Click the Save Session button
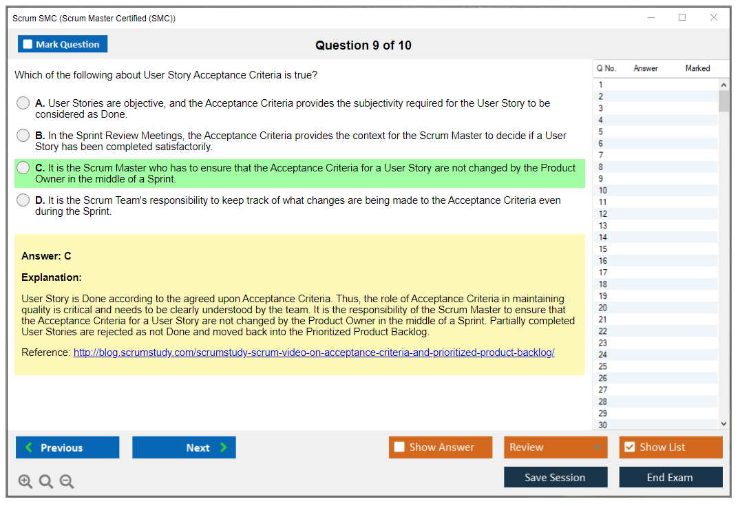The image size is (740, 506). pos(555,477)
